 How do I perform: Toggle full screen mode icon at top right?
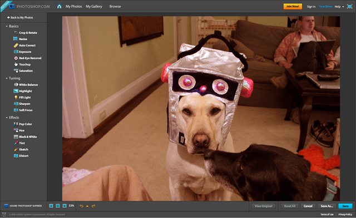[350, 7]
